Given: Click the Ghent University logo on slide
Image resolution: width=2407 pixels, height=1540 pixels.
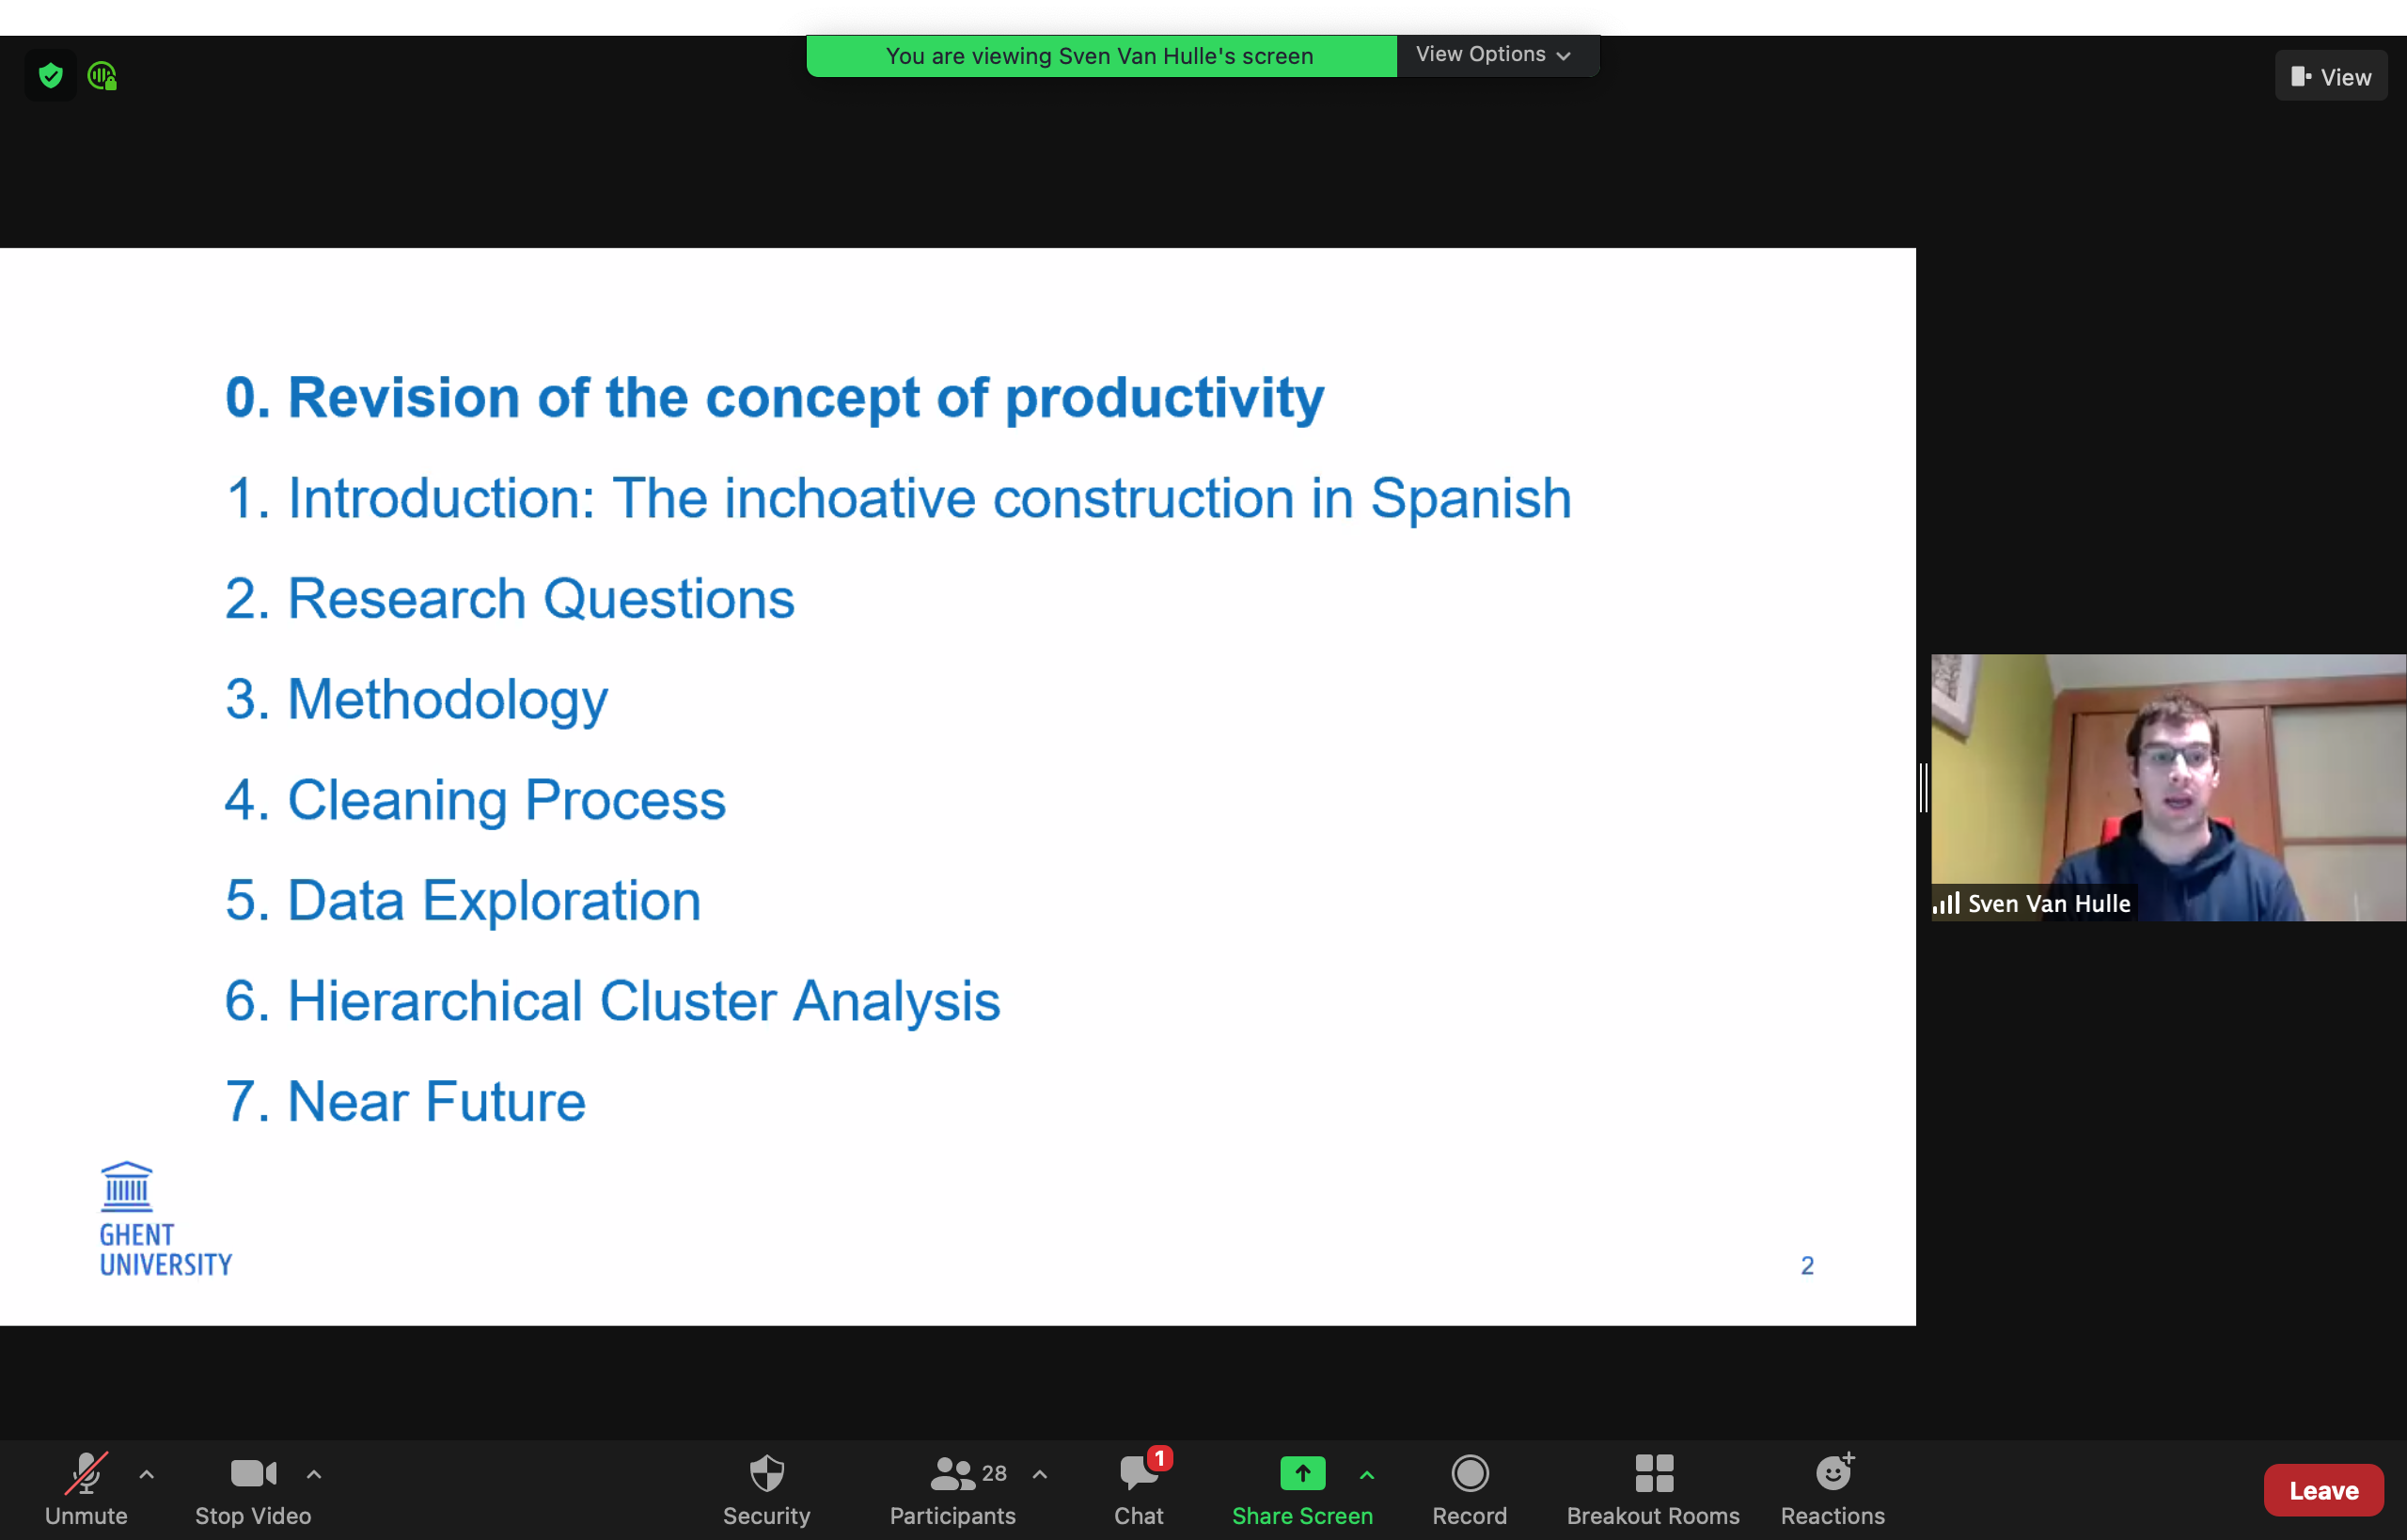Looking at the screenshot, I should 165,1219.
